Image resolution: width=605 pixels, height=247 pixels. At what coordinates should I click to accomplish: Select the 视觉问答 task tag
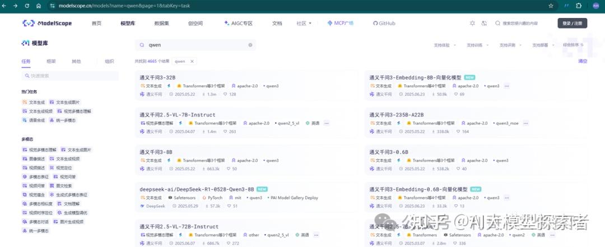[x=64, y=177]
